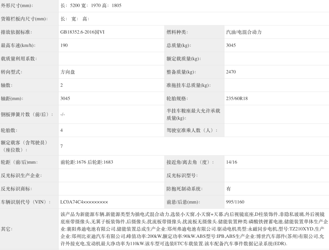The width and height of the screenshot is (329, 250).
Task: Click the 总质量 value 3045
Action: click(230, 45)
